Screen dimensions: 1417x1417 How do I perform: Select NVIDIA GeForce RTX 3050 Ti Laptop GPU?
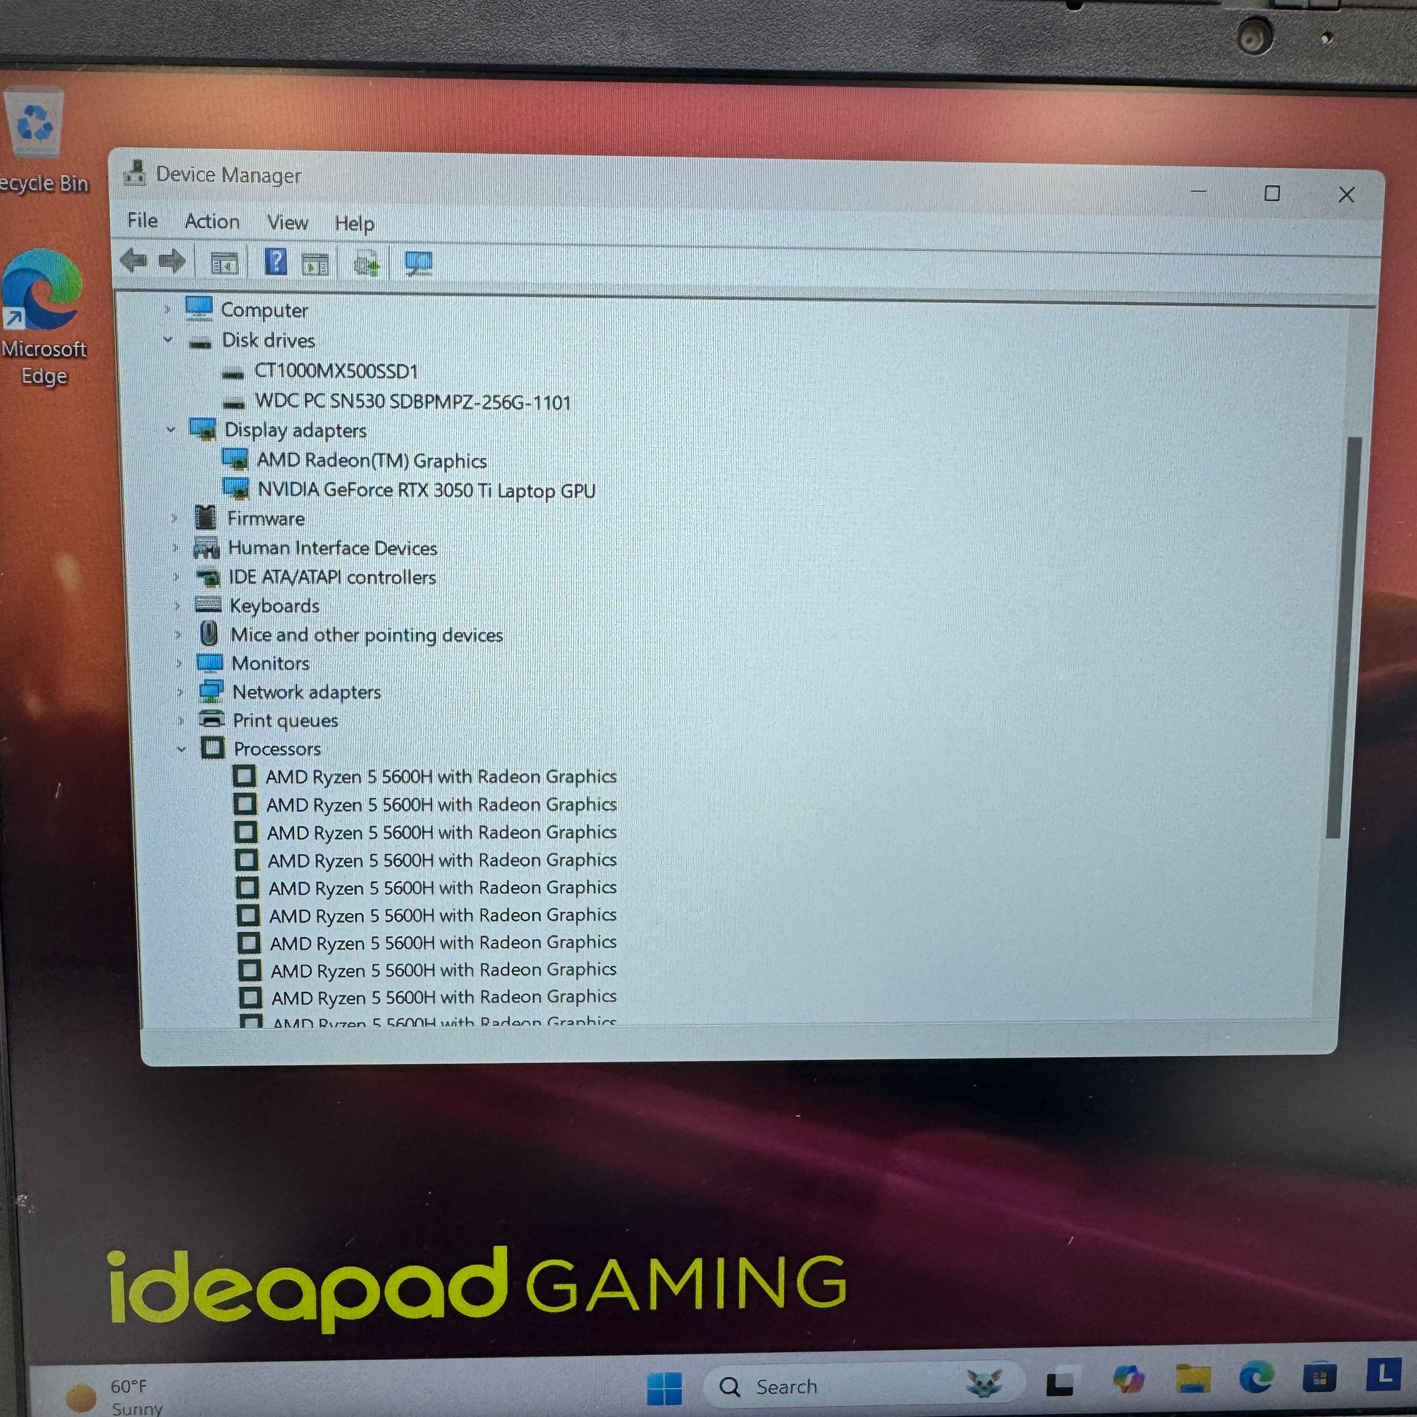point(425,491)
